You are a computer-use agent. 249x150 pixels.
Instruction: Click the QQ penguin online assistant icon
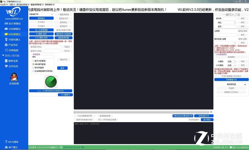[14, 77]
